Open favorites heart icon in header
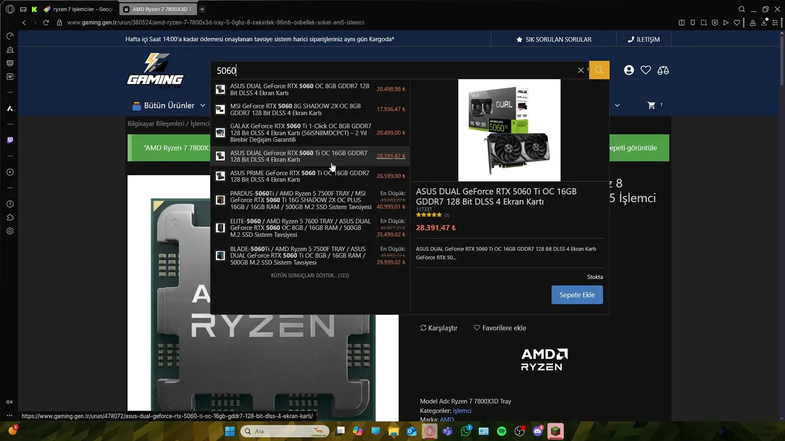This screenshot has width=785, height=441. (x=646, y=70)
